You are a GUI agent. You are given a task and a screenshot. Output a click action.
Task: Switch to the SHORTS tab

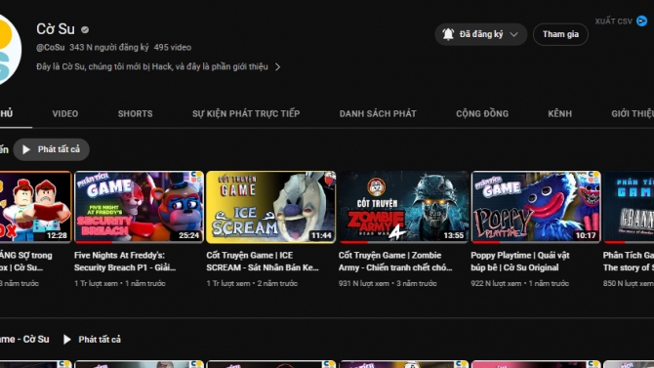coord(135,113)
